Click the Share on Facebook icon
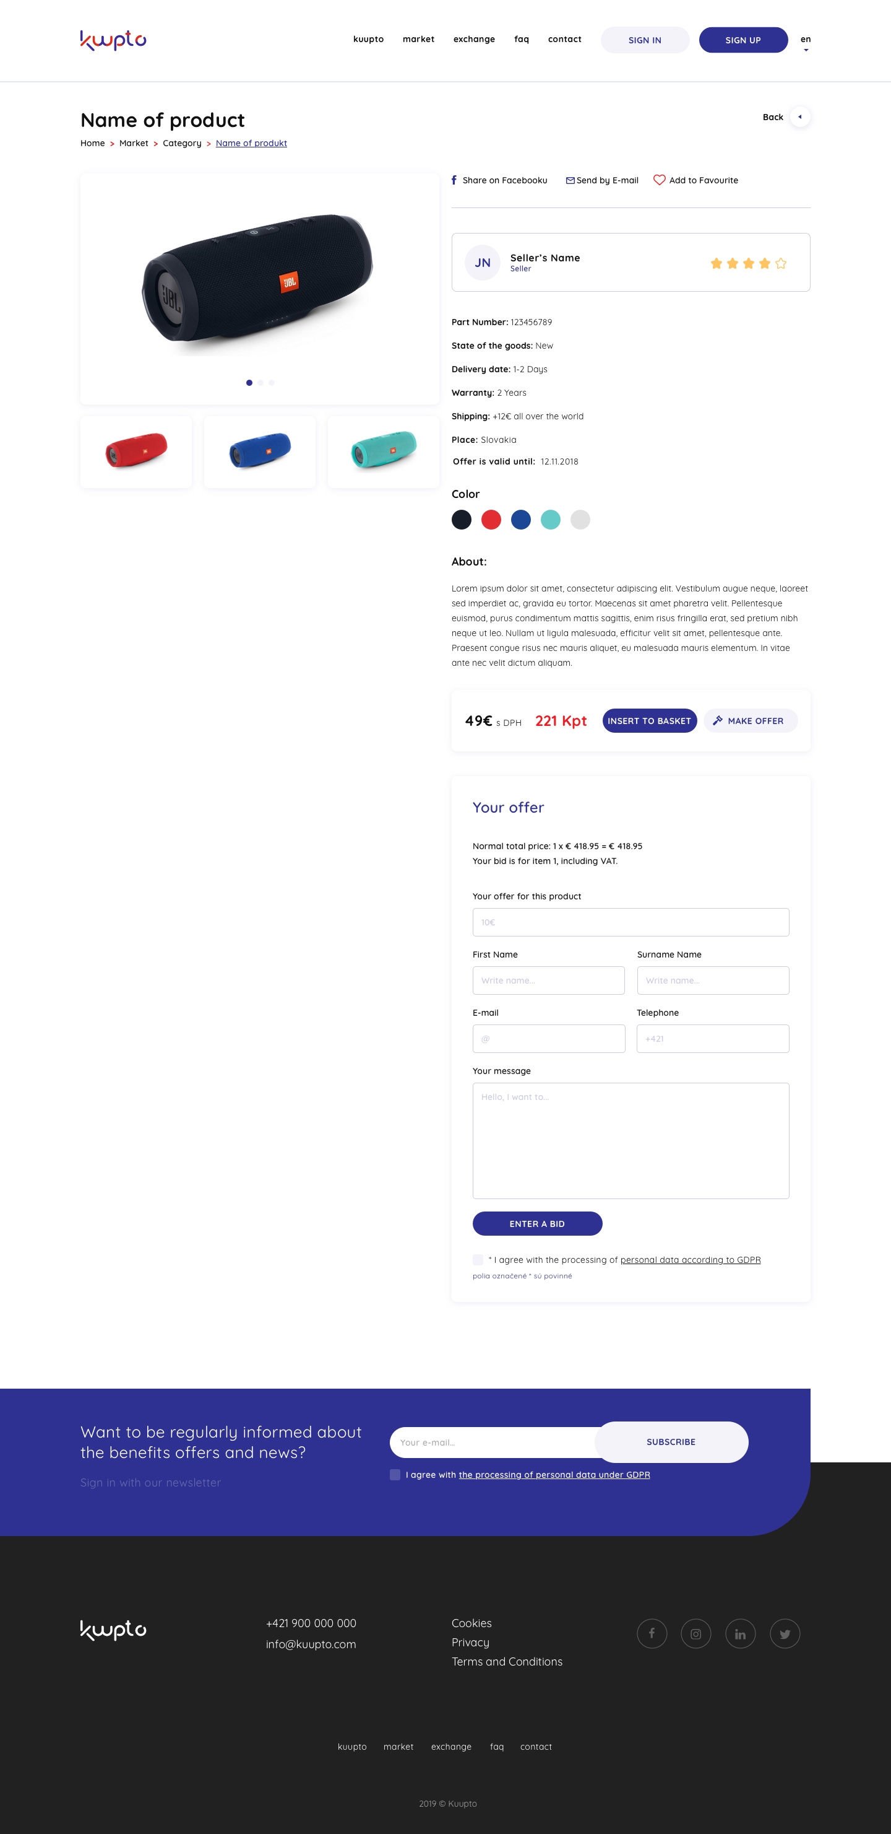891x1834 pixels. 454,180
